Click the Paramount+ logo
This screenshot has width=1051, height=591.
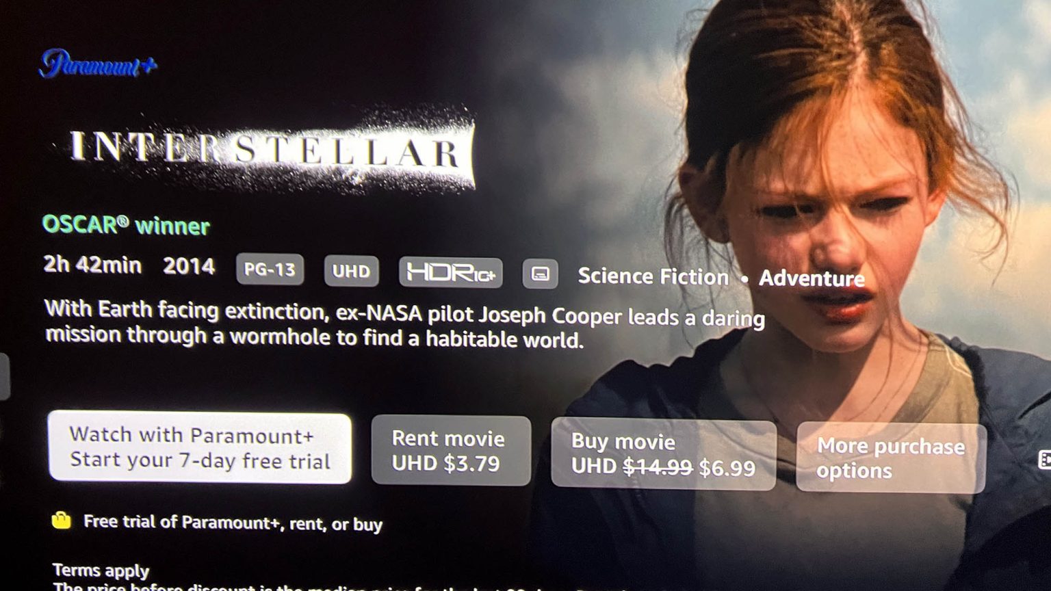coord(98,64)
